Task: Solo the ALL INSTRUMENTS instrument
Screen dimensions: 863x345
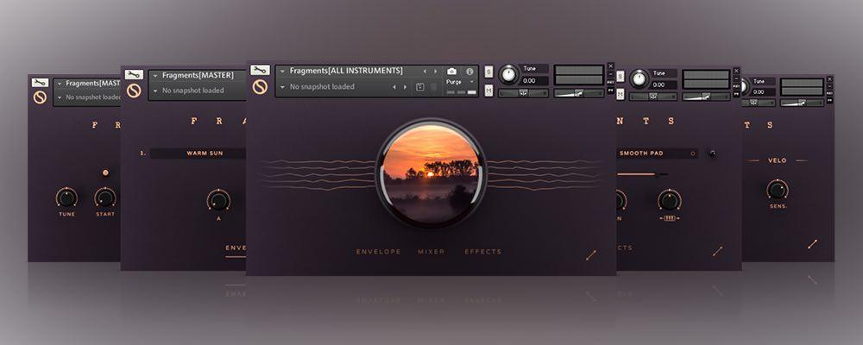Action: (488, 71)
